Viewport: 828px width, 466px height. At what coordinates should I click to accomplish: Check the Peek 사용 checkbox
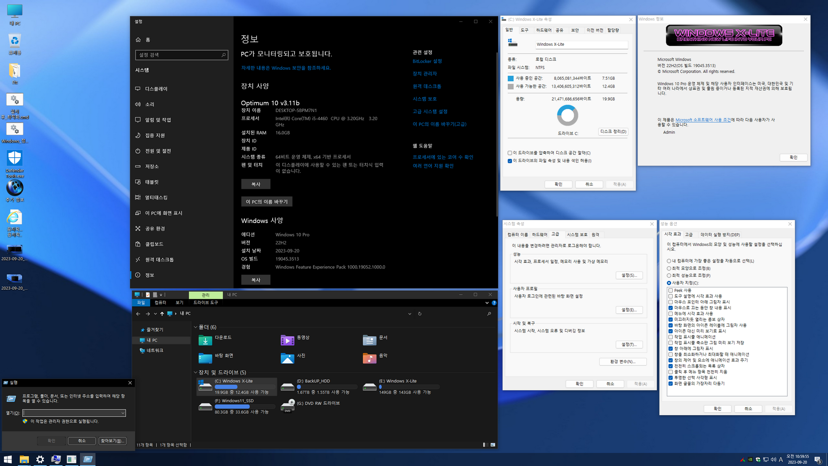[x=670, y=290]
